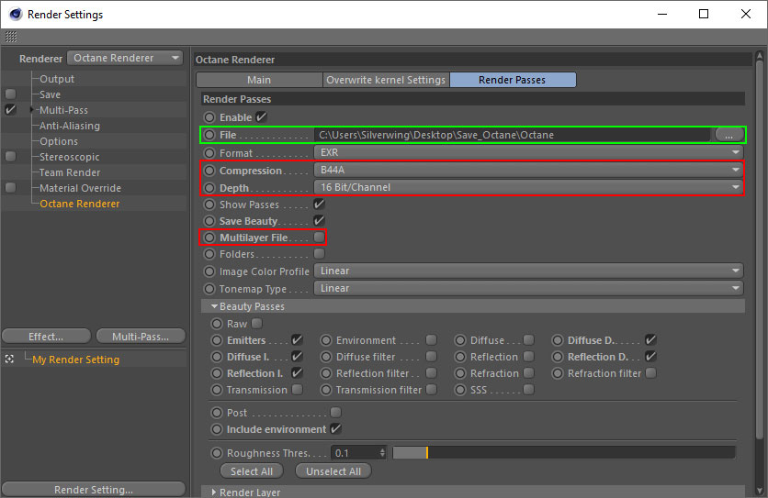Click the animation circle beside Save Beauty
Viewport: 768px width, 498px height.
[209, 221]
